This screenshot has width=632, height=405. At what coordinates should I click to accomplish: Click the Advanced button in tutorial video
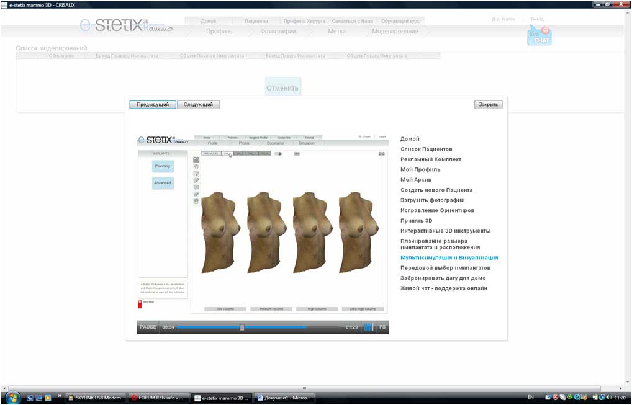click(x=163, y=183)
